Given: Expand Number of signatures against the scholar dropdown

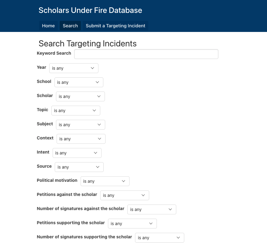Looking at the screenshot, I should [152, 209].
